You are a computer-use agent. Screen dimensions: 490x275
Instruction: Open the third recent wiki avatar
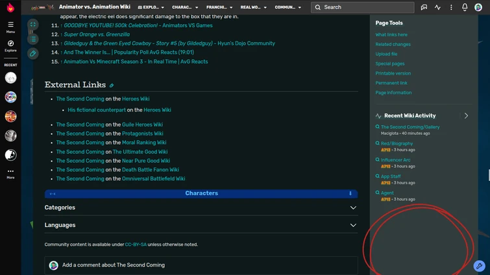(x=10, y=117)
